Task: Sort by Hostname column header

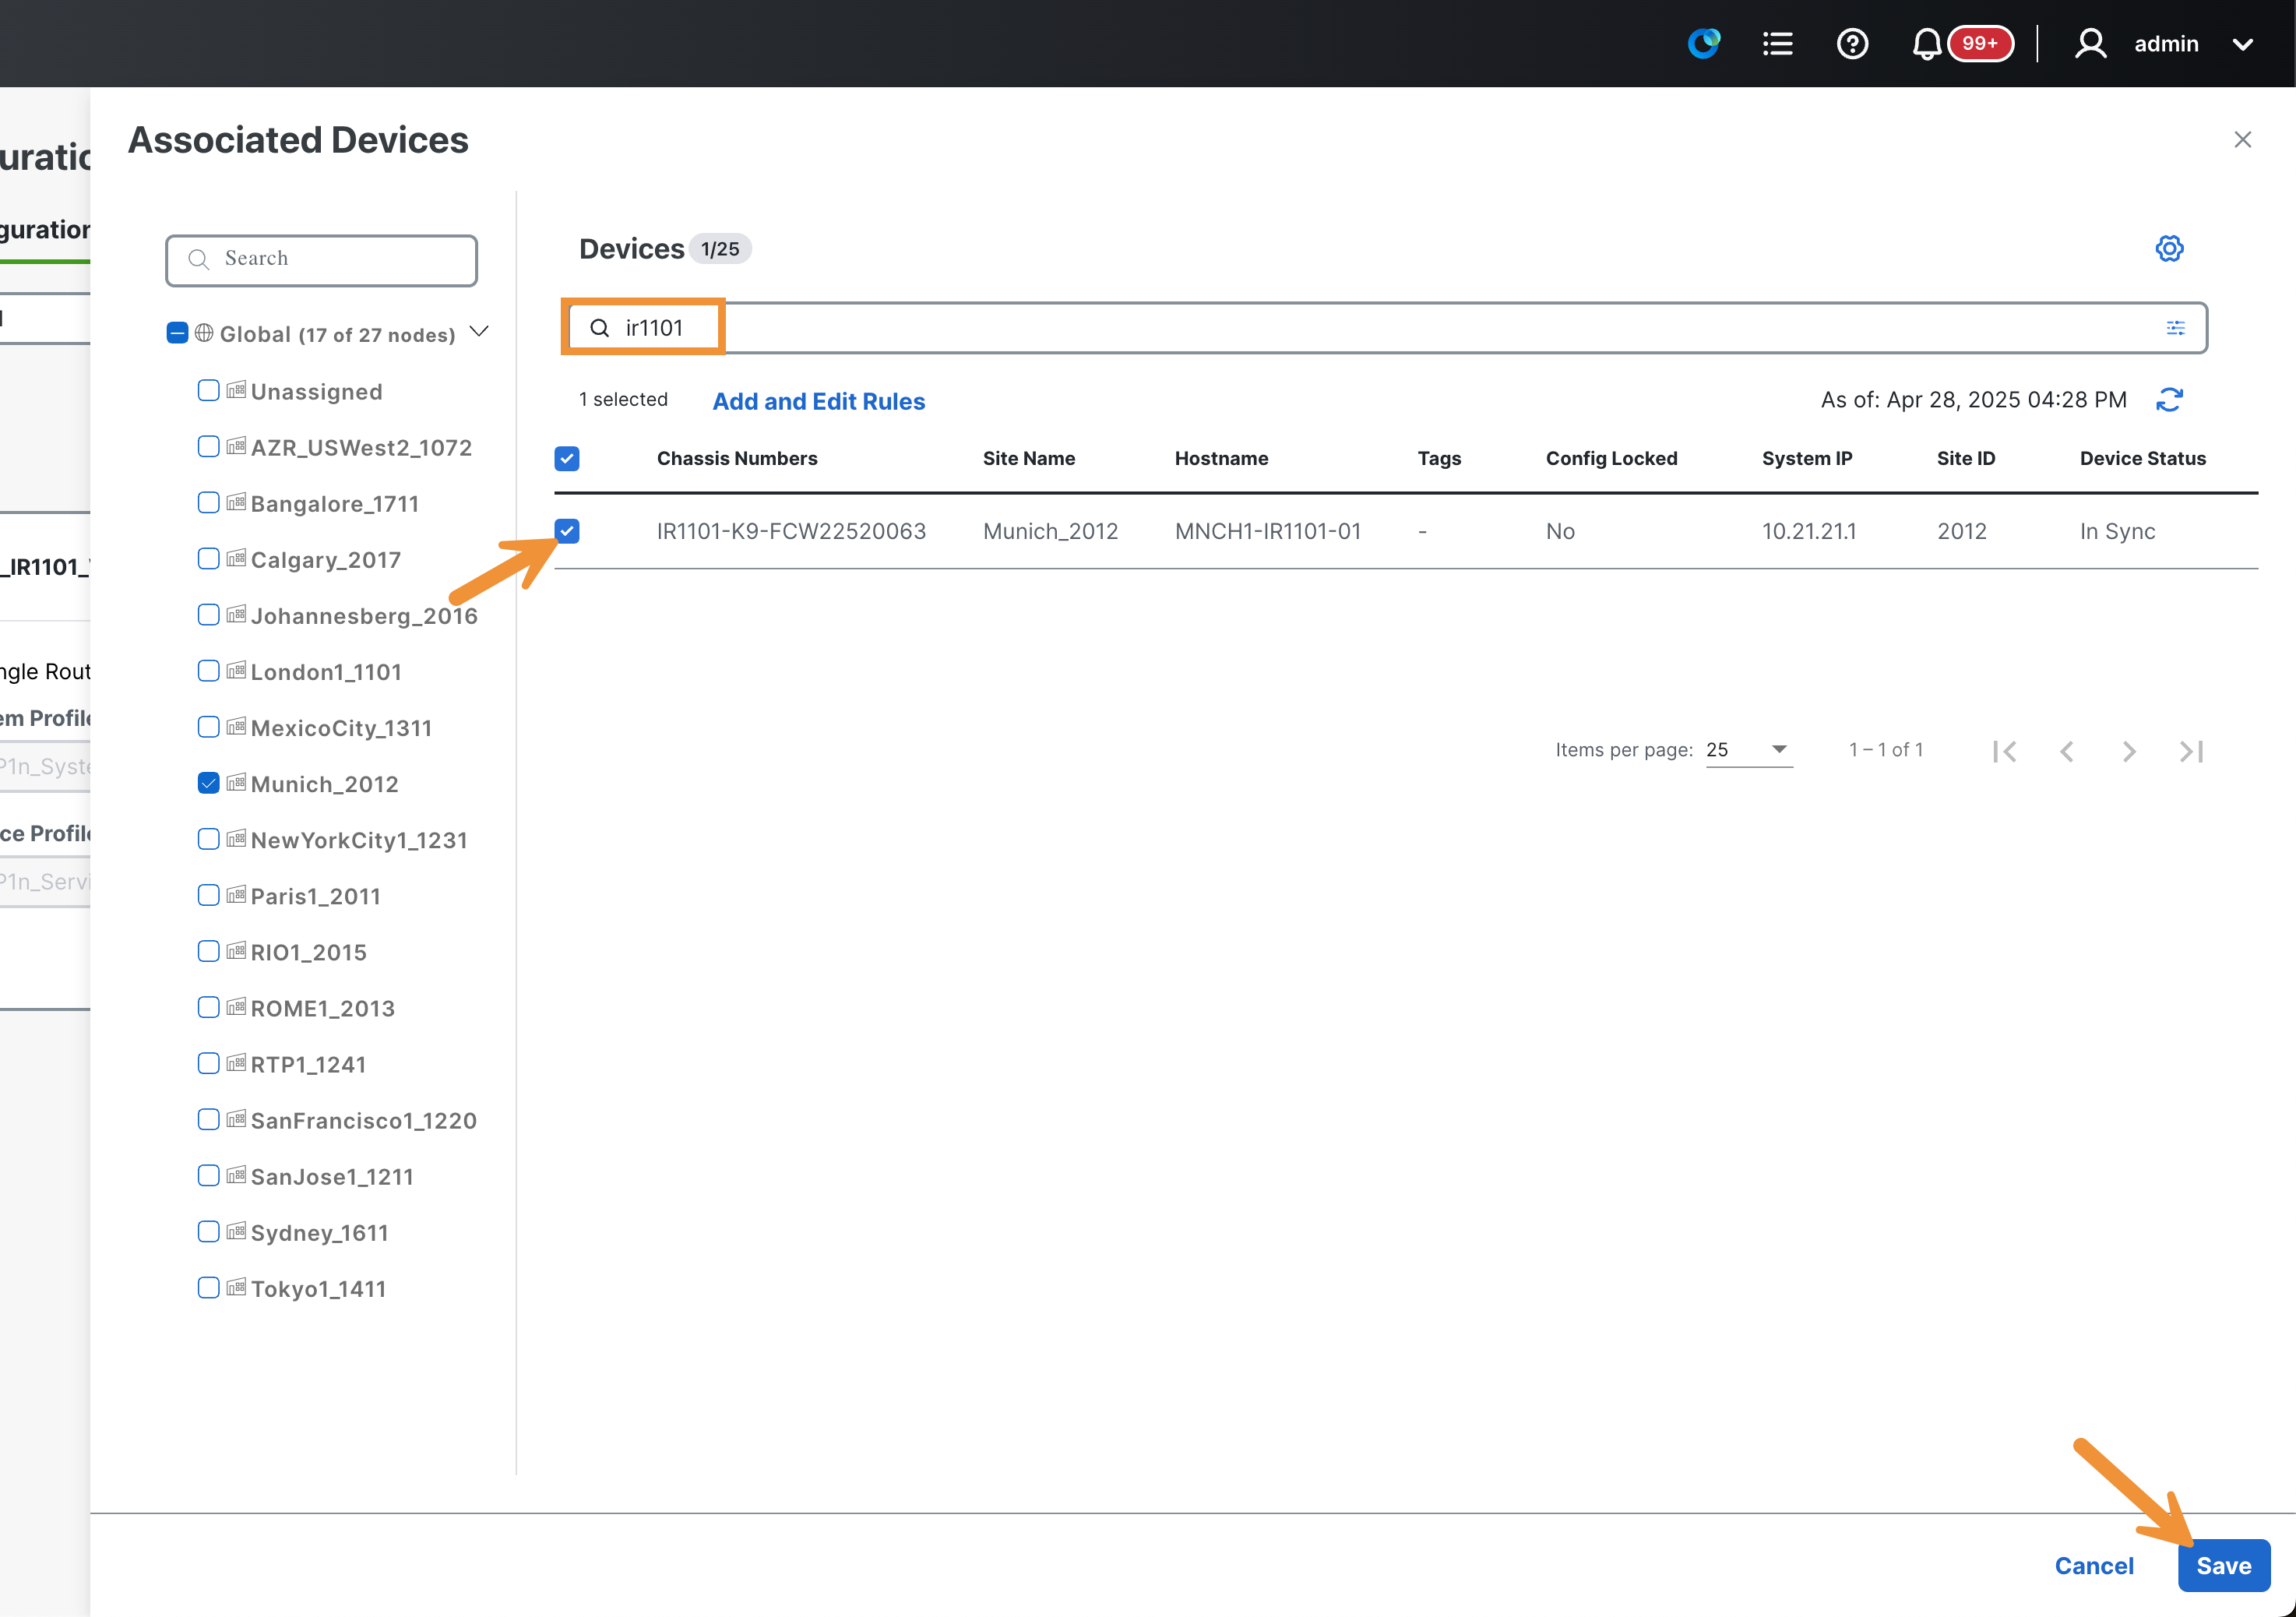Action: tap(1221, 458)
